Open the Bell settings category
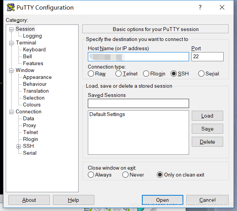237x211 pixels. pyautogui.click(x=27, y=56)
